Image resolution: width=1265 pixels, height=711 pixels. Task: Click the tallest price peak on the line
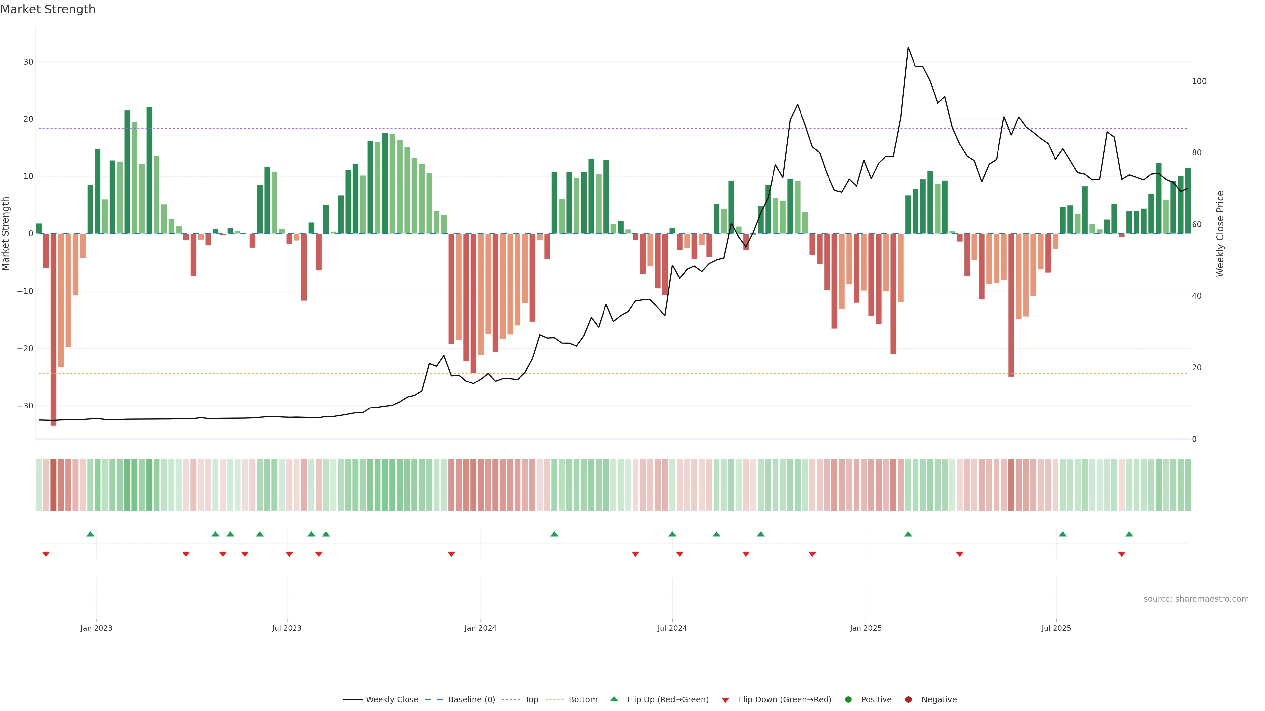point(908,48)
